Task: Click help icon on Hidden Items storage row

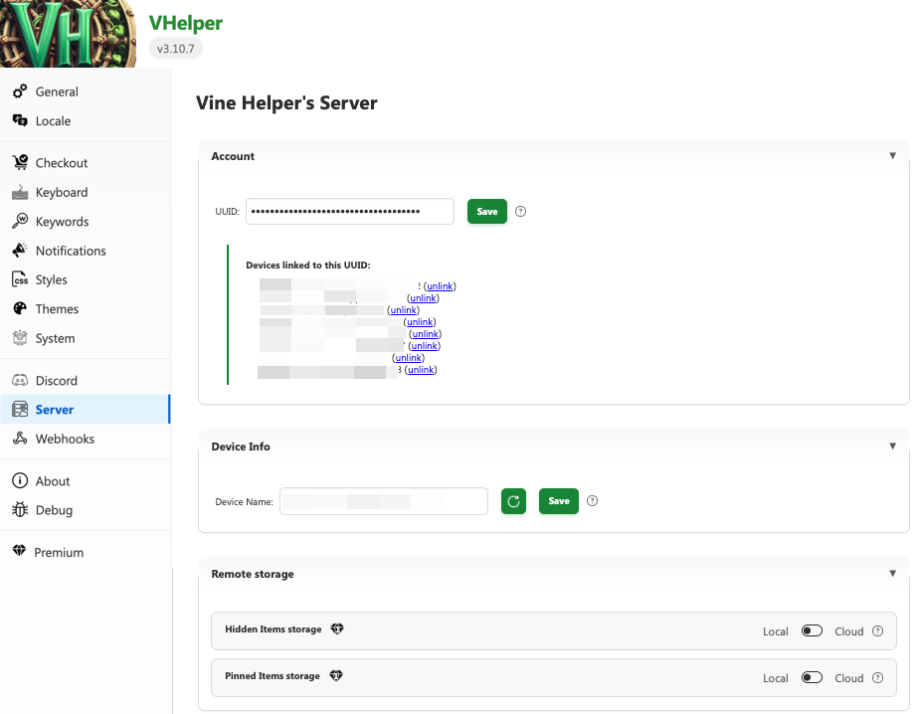Action: pos(877,631)
